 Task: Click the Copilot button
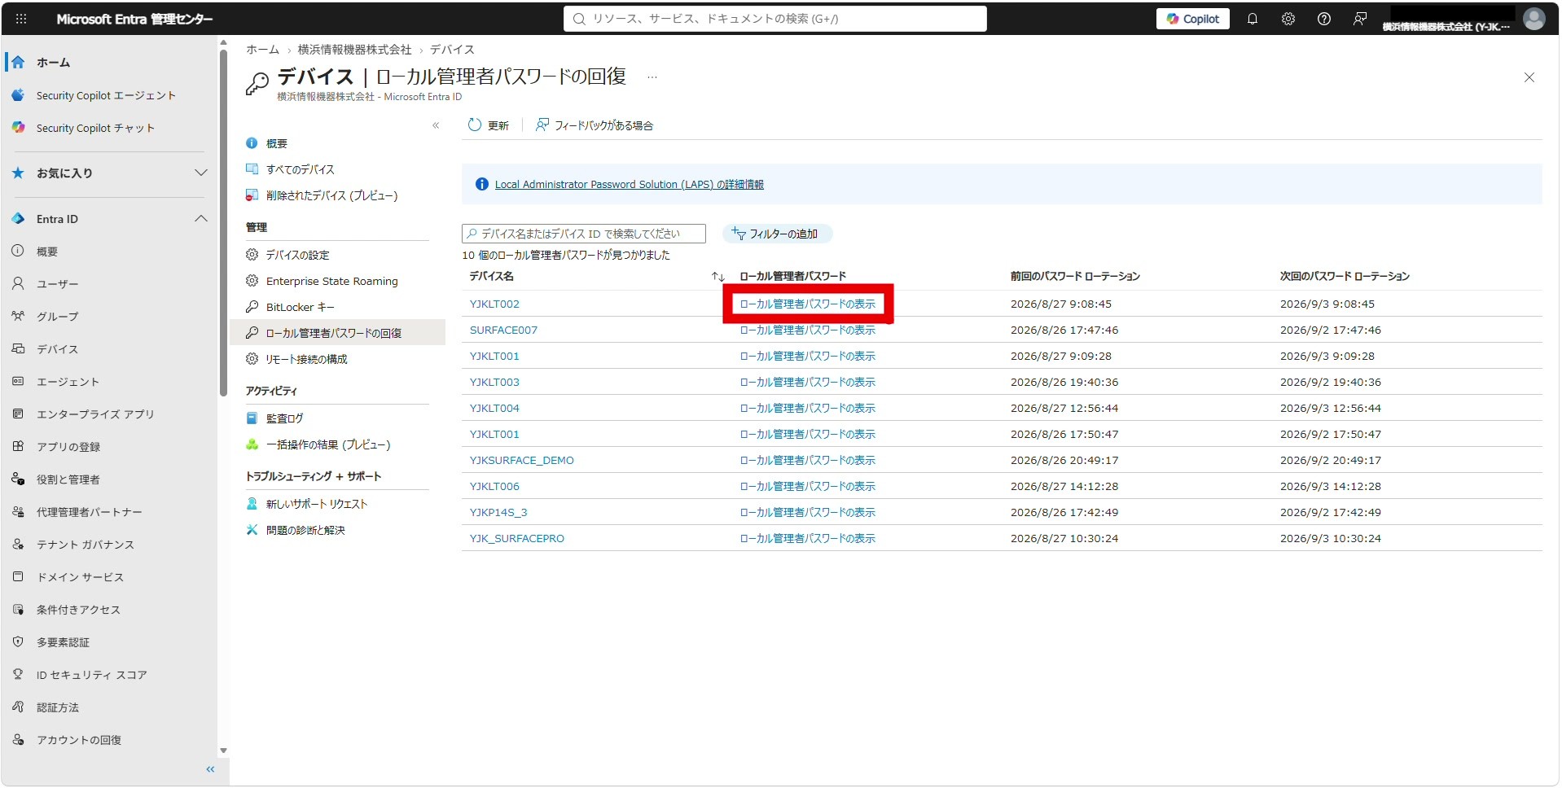1192,19
